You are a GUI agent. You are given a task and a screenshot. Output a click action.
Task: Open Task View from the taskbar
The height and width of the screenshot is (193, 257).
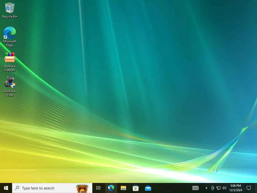98,188
